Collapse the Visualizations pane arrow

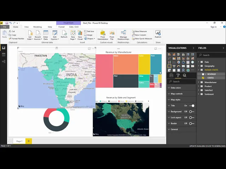194,48
